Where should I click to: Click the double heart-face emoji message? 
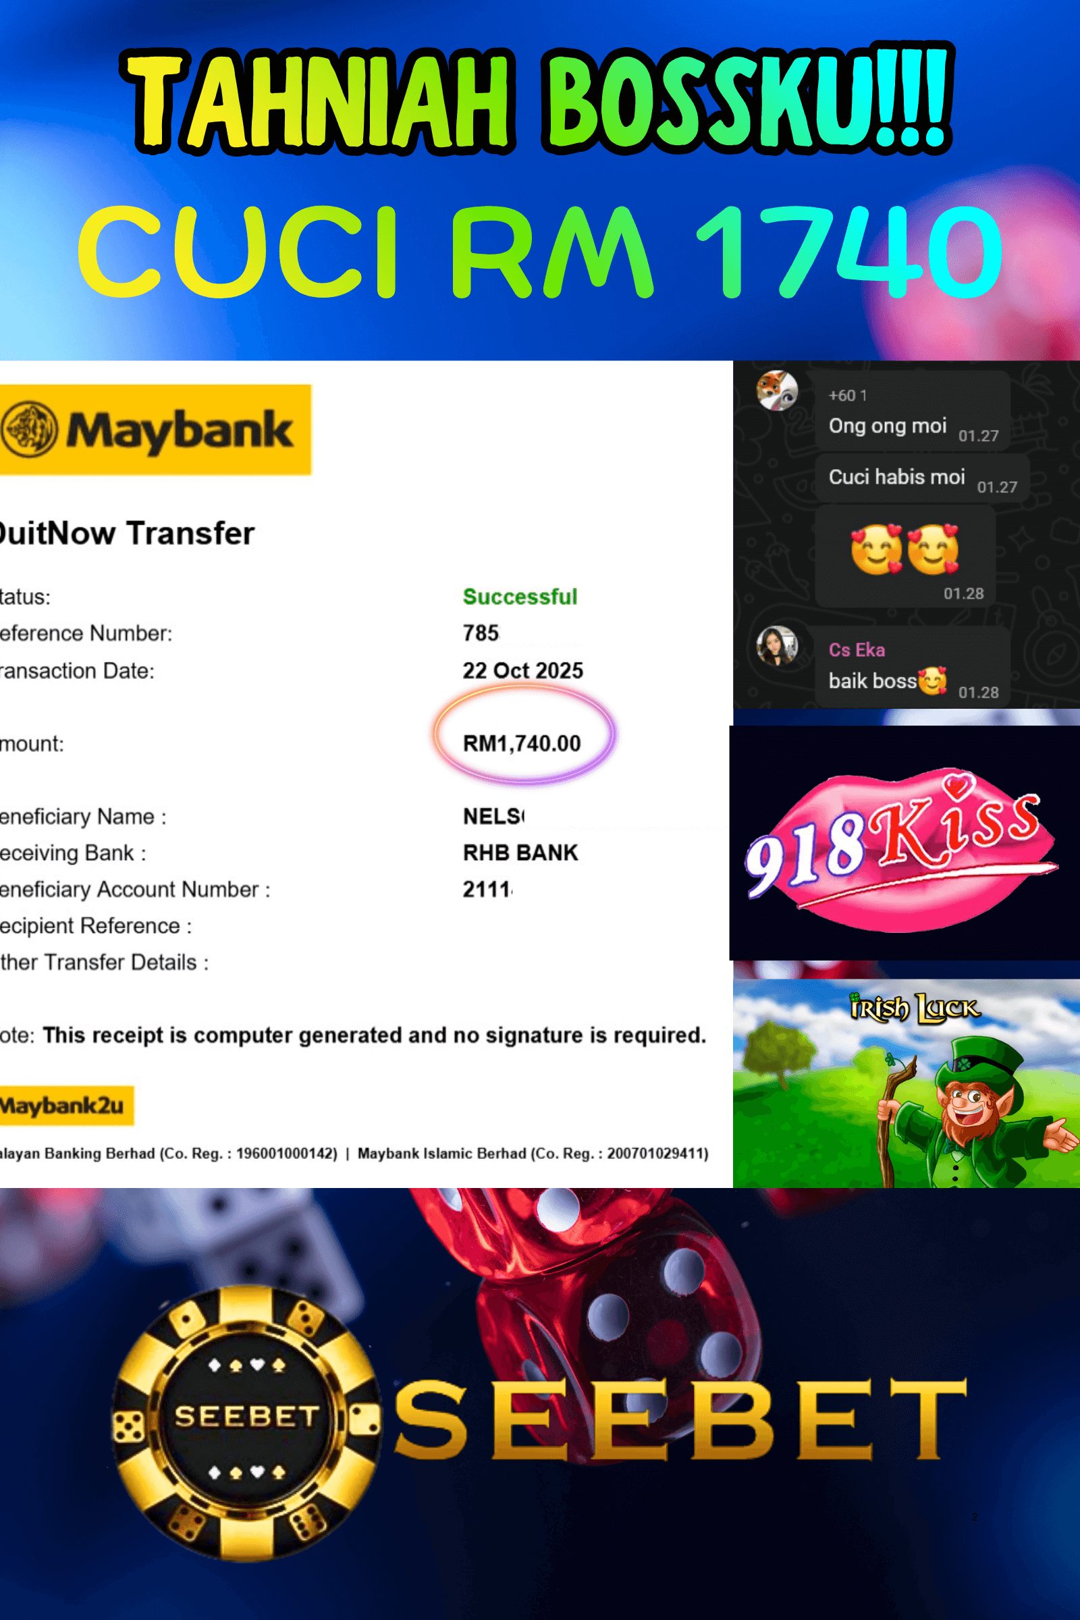click(905, 556)
